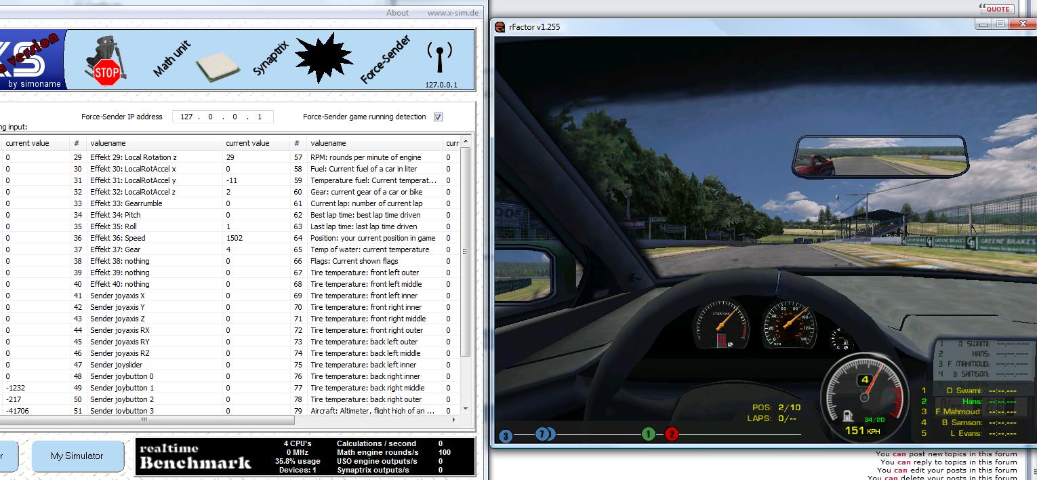Open the www.x-sim.de link
The image size is (1037, 480).
(453, 12)
